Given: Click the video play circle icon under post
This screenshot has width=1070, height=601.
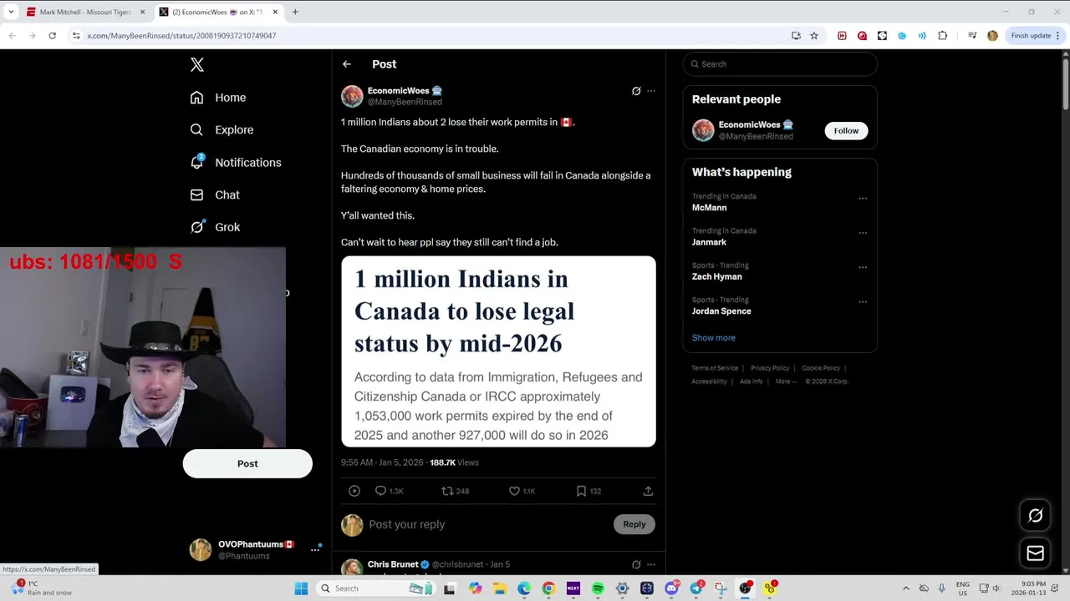Looking at the screenshot, I should 354,491.
